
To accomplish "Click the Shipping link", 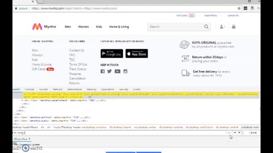I will (75, 74).
